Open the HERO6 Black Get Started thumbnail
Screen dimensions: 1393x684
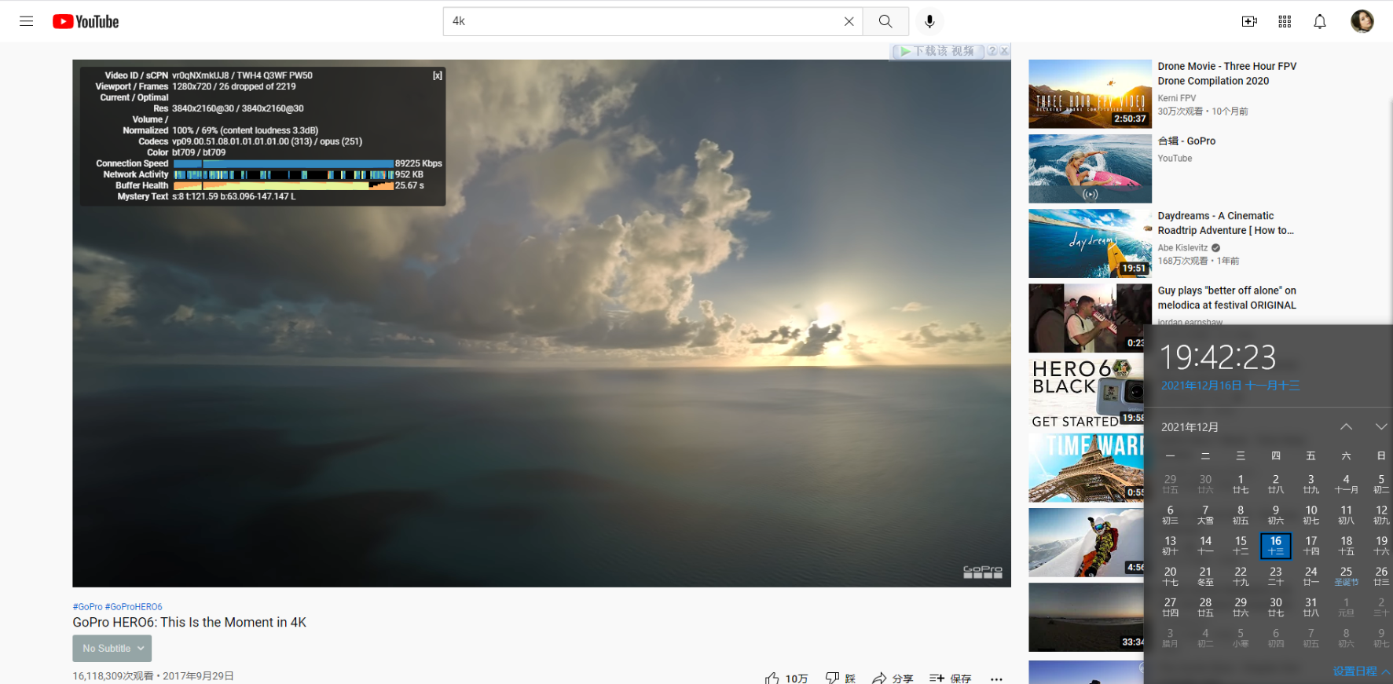pos(1087,393)
